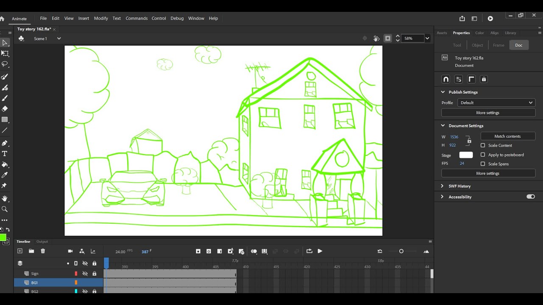This screenshot has height=305, width=543.
Task: Select the Free Transform tool
Action: 5,53
